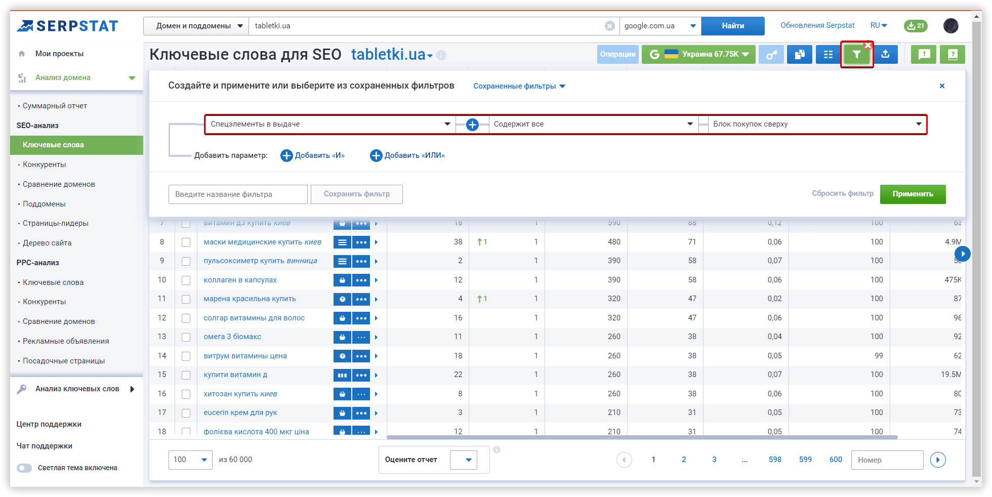Click SERP feature icon for маски медицинские row

coord(342,242)
